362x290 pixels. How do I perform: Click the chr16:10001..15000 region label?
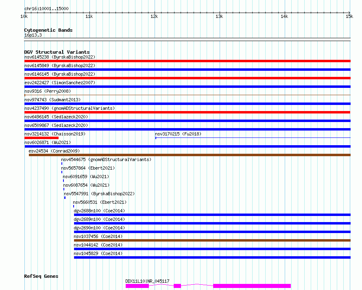point(46,9)
